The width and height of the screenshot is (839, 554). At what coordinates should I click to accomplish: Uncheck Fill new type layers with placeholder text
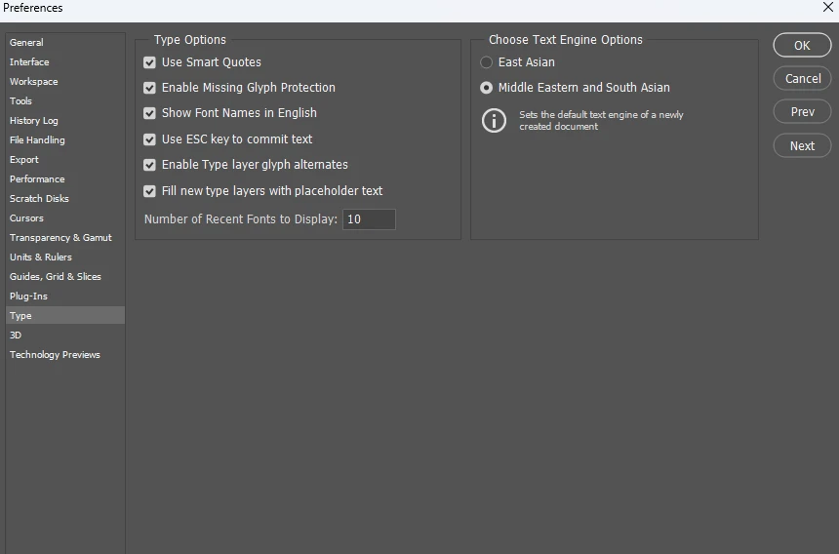tap(149, 191)
